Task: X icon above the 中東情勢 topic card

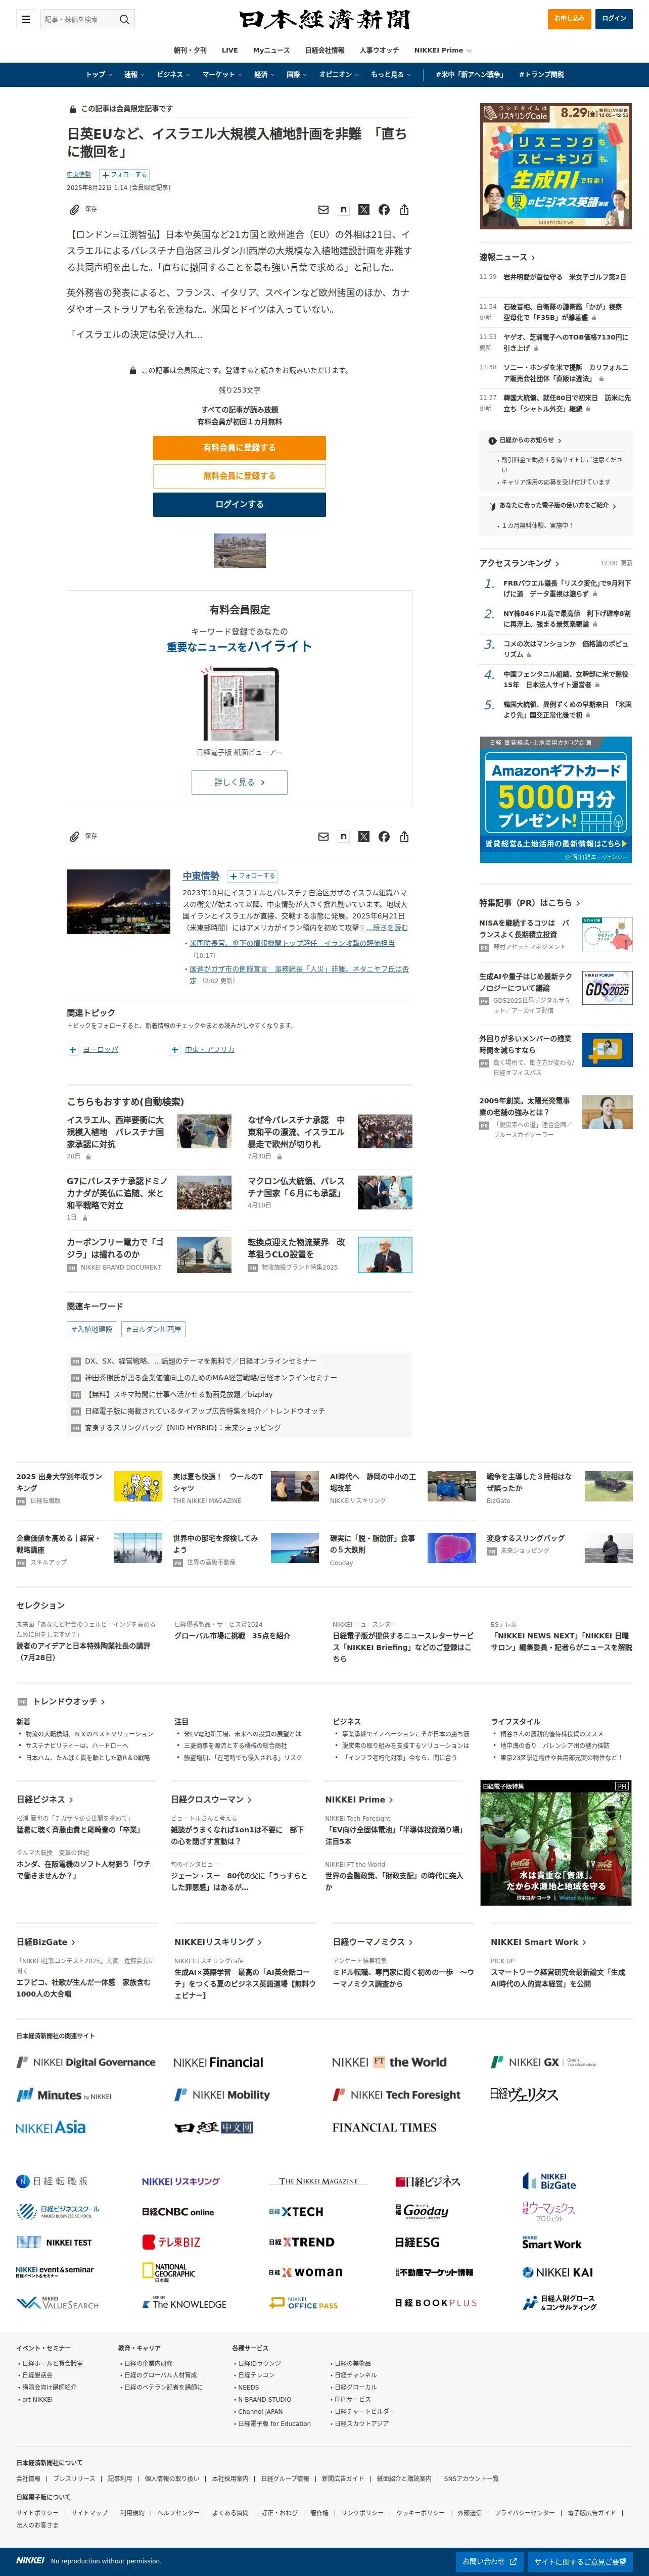Action: coord(363,837)
